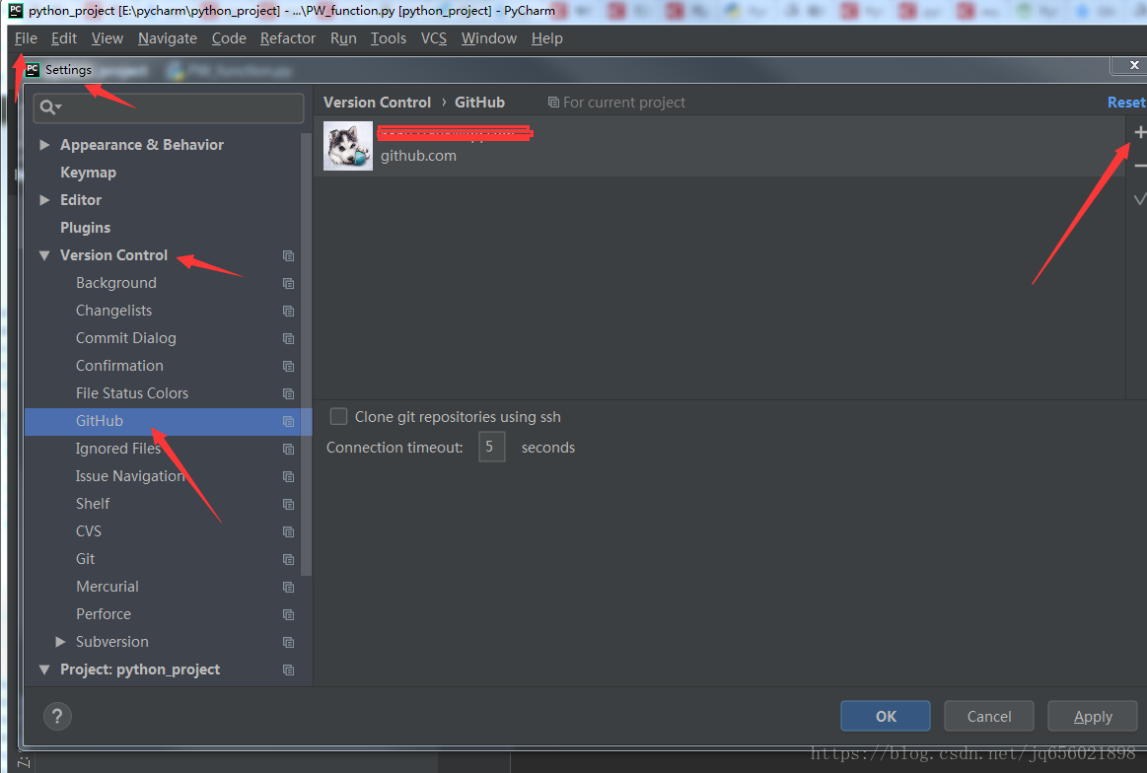The height and width of the screenshot is (773, 1147).
Task: Click project-level icon beside Ignored Files row
Action: [288, 449]
